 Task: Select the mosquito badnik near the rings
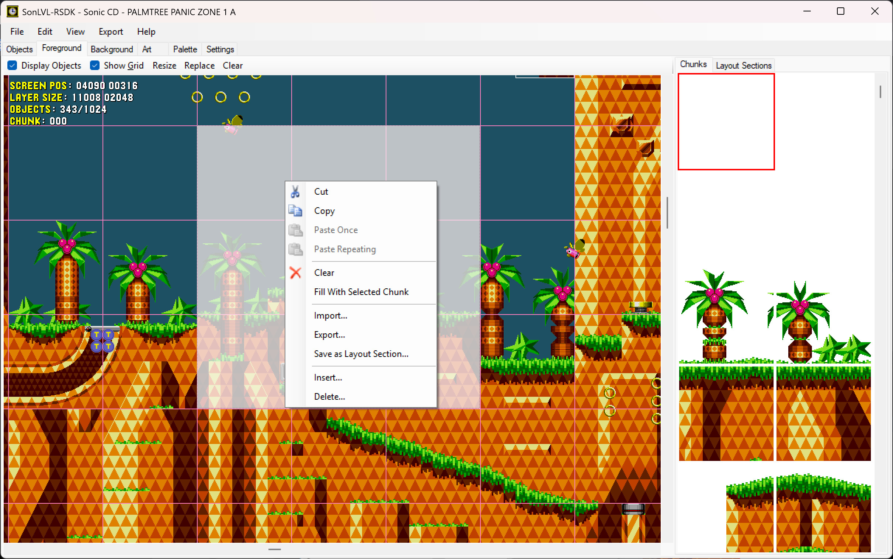[x=233, y=125]
